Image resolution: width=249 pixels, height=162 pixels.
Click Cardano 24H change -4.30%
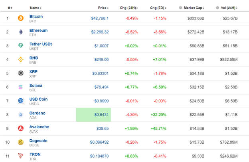132,115
